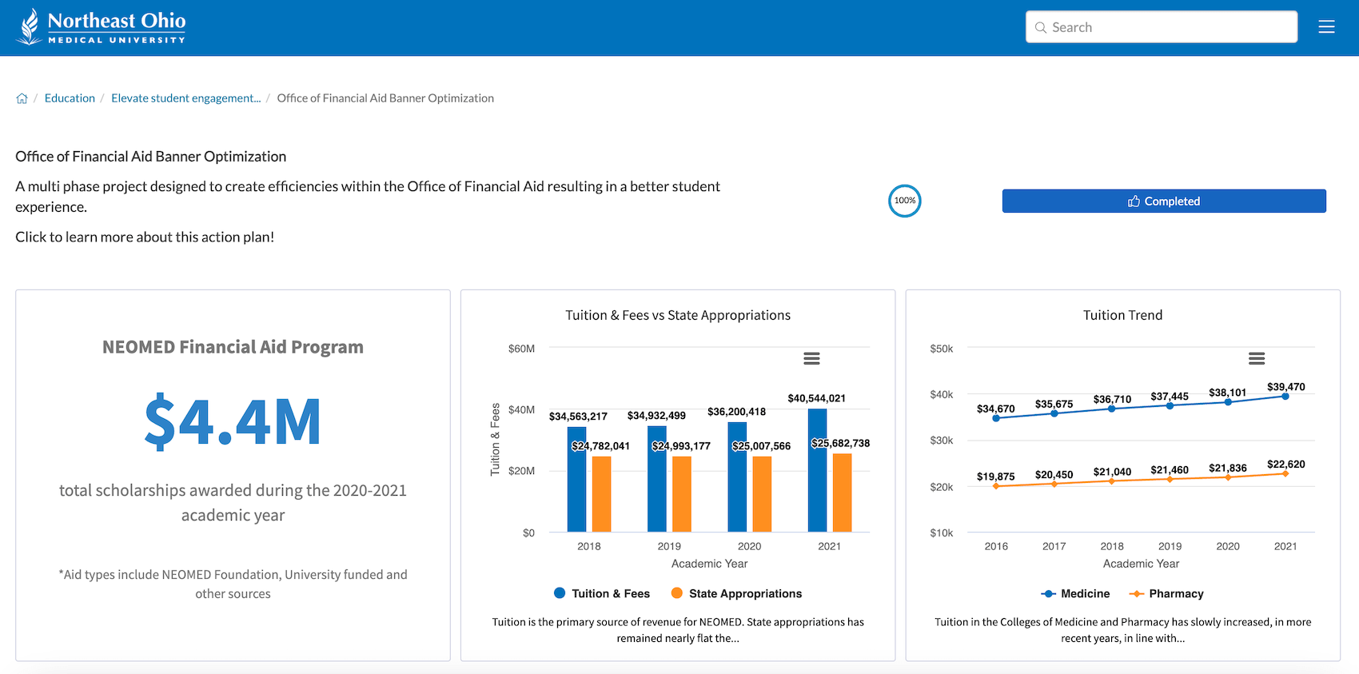
Task: Open the Education breadcrumb link
Action: tap(70, 98)
